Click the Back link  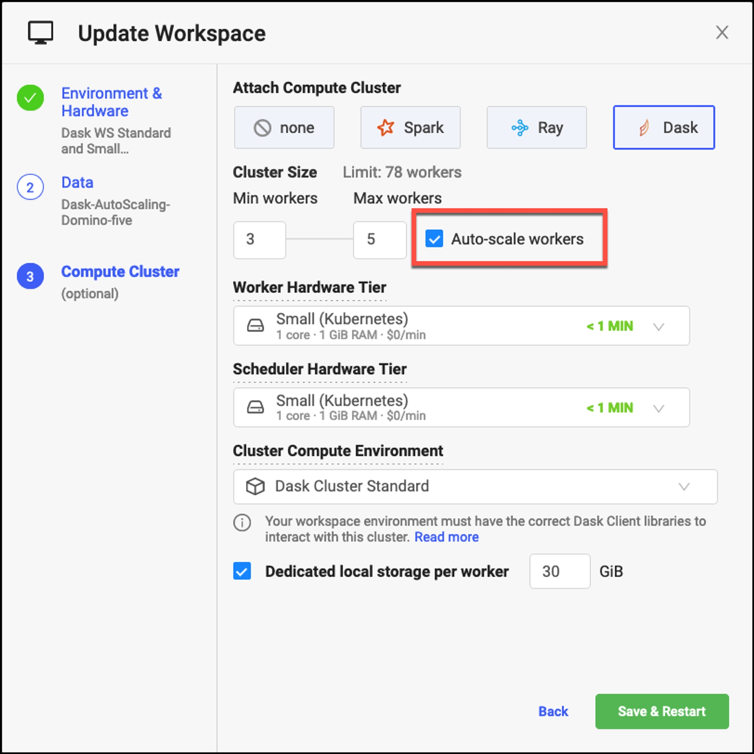(553, 711)
